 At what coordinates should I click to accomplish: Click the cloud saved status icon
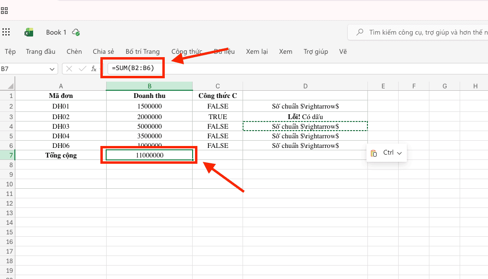pyautogui.click(x=76, y=32)
